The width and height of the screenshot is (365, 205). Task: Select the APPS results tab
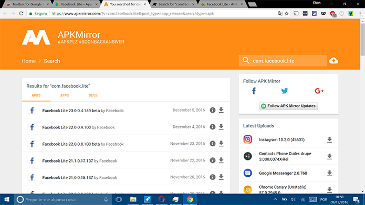point(65,95)
